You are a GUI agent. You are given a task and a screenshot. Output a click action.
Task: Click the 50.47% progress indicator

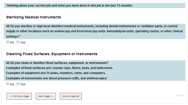point(179,96)
